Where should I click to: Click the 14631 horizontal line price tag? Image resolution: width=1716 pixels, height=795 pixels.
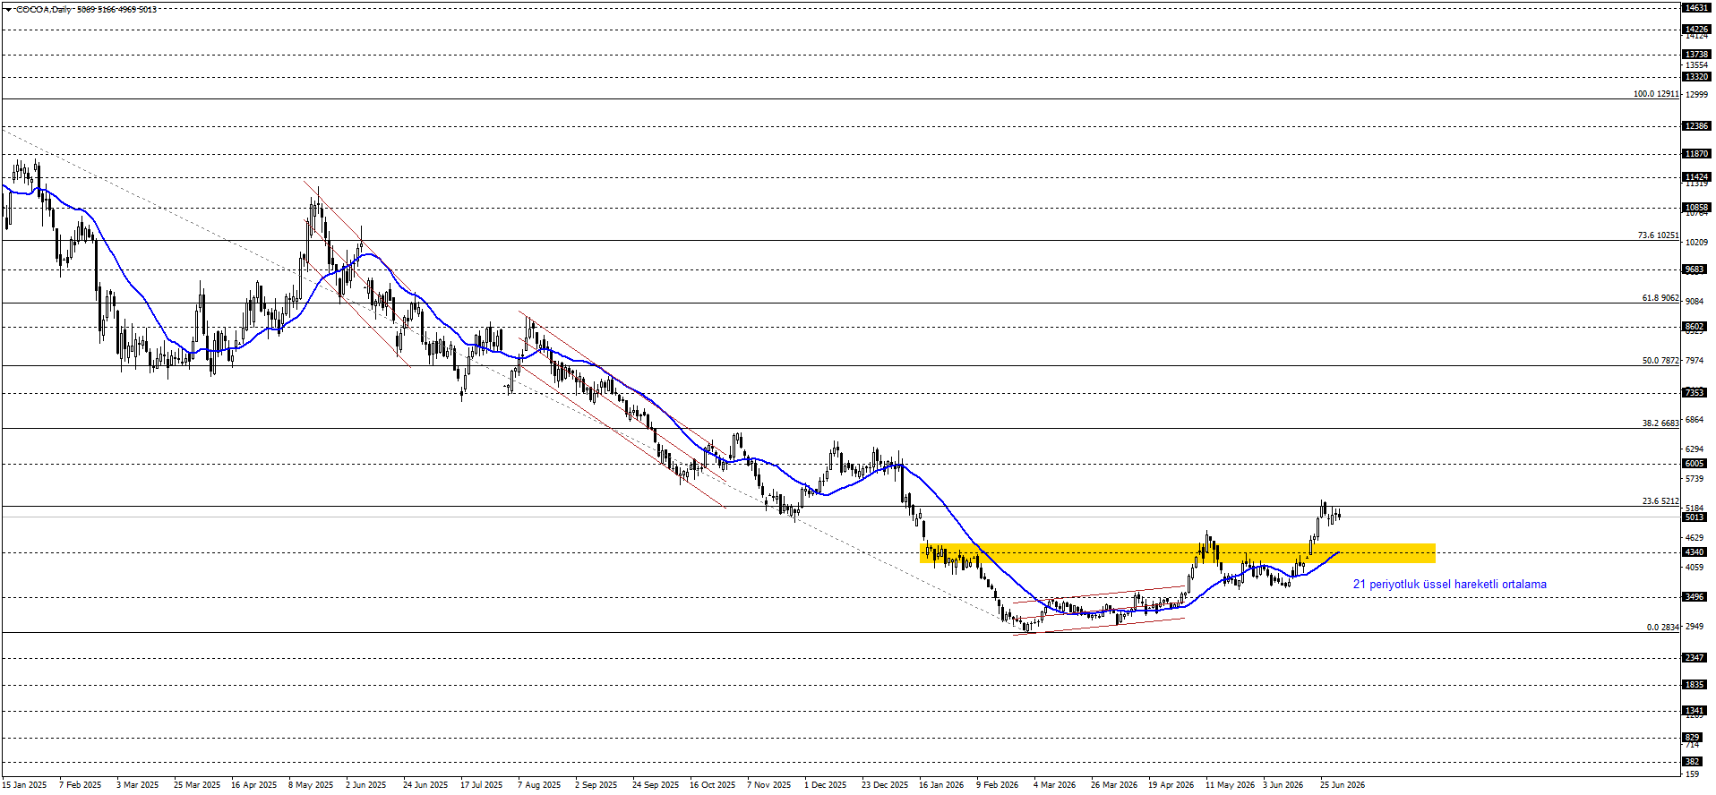[1696, 7]
